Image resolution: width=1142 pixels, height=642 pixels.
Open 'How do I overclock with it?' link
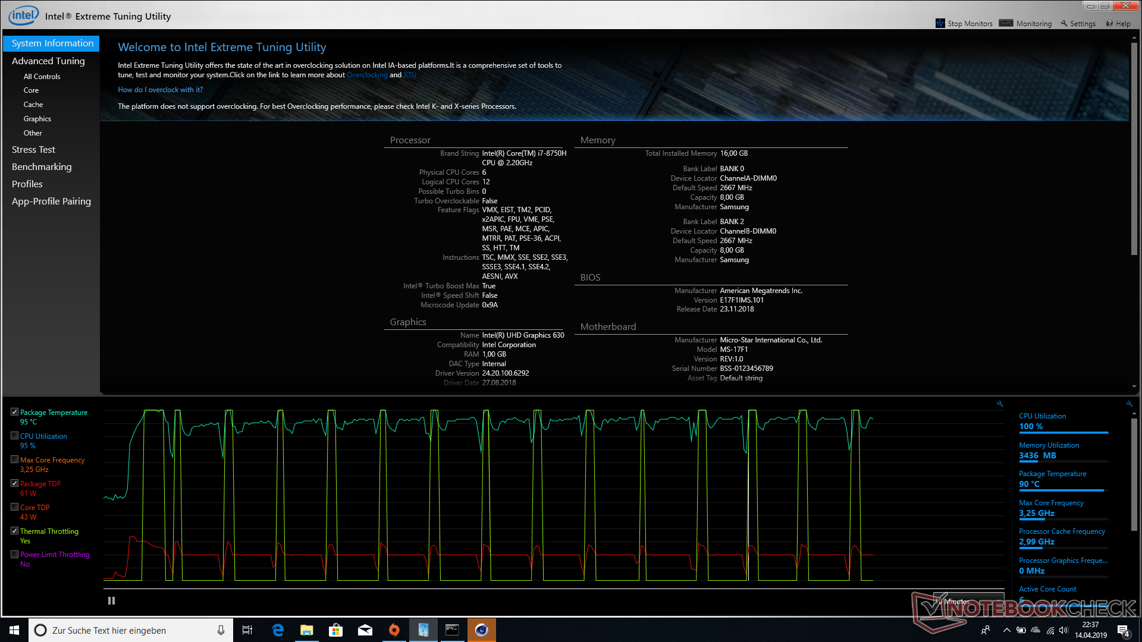(x=160, y=90)
